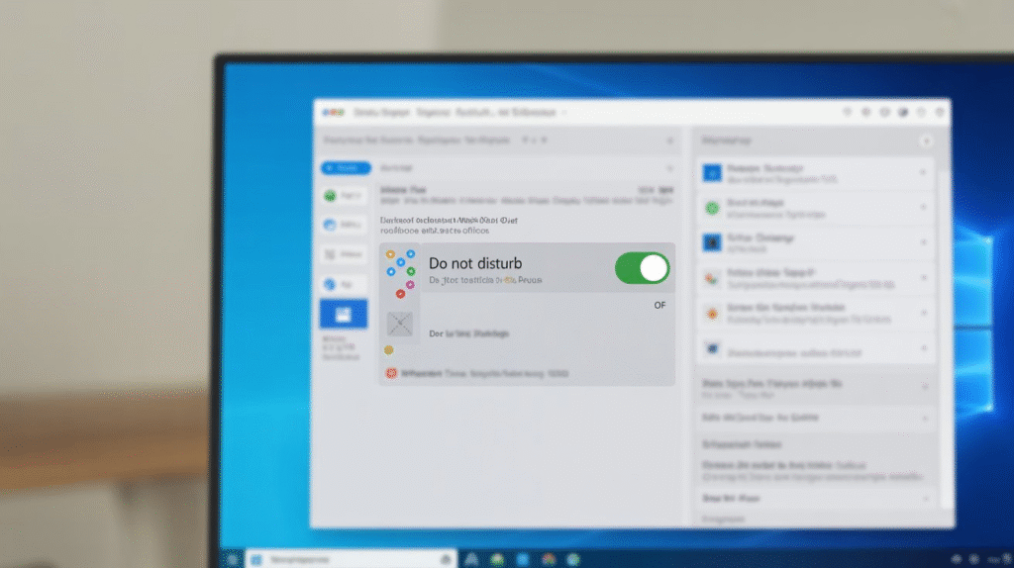Click the gray crossed-out placeholder thumbnail

coord(400,324)
